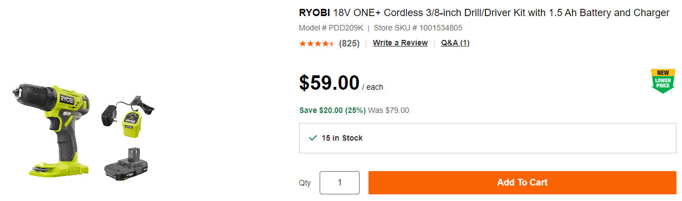The height and width of the screenshot is (201, 682).
Task: Select the RYOBI brand name in title
Action: (315, 13)
